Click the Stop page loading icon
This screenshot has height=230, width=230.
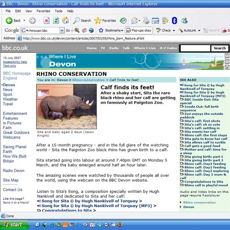47,20
